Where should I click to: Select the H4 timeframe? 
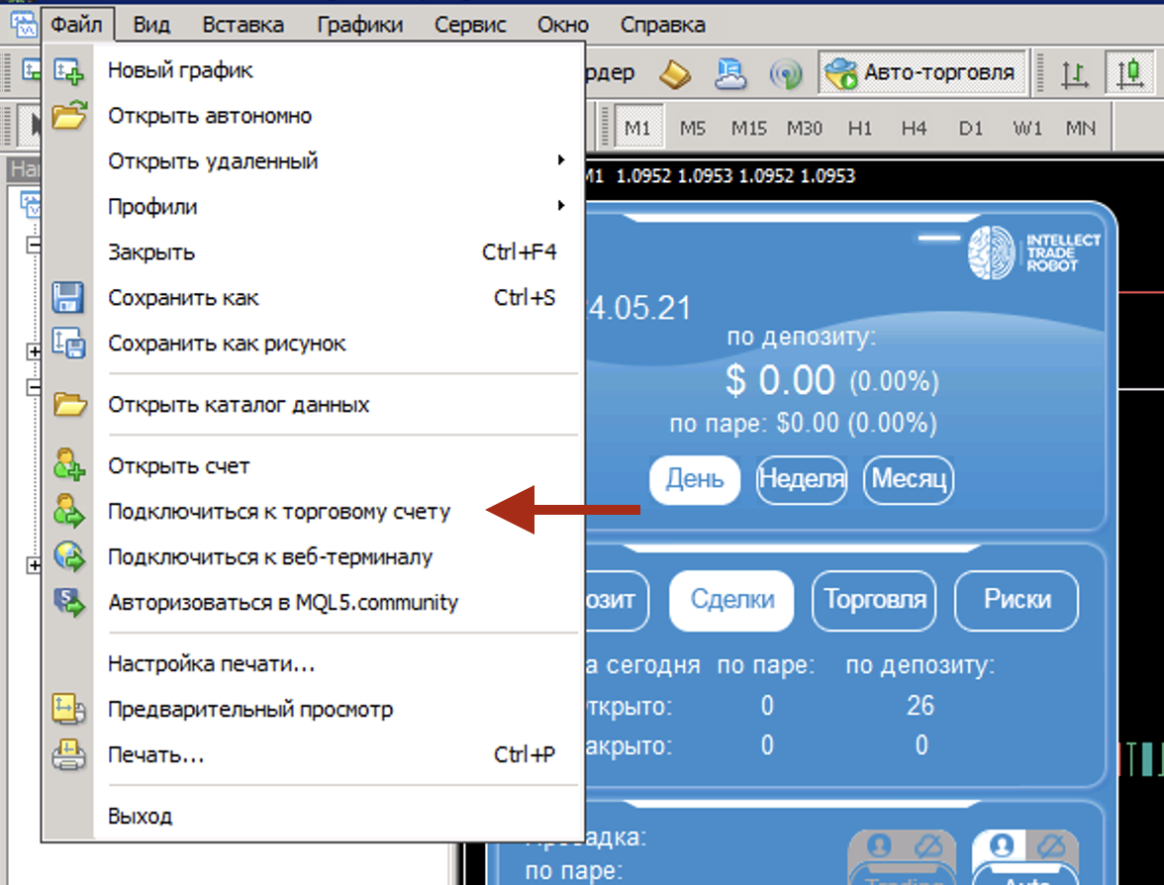pyautogui.click(x=914, y=128)
